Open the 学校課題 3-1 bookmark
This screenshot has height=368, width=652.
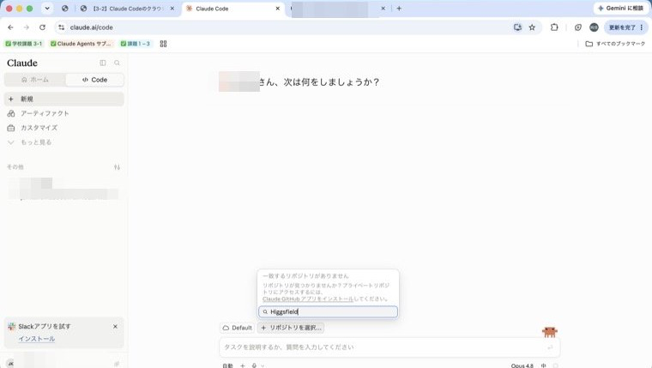[x=24, y=44]
